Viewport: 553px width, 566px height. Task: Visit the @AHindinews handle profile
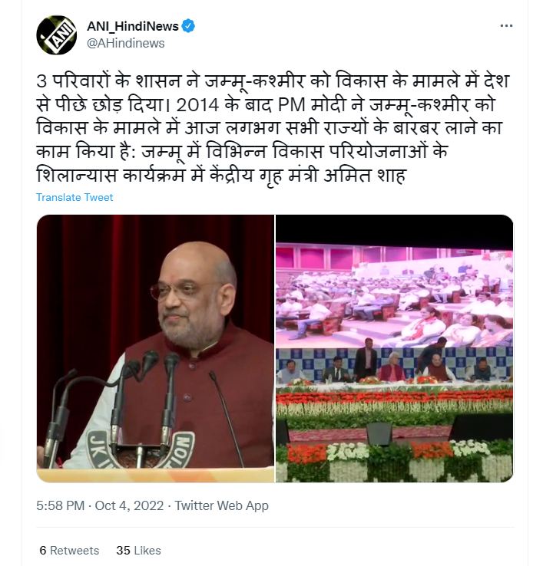[x=126, y=43]
